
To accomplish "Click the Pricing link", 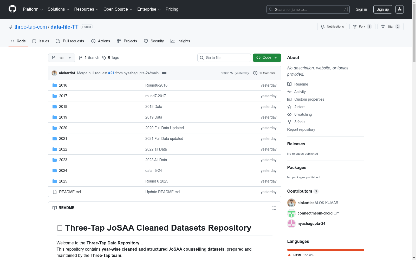I will (x=172, y=9).
